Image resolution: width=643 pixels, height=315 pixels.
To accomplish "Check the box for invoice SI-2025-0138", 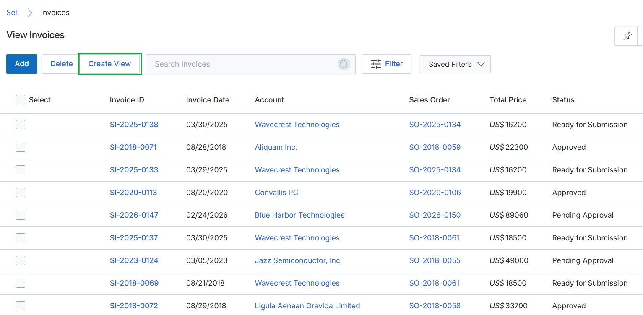I will coord(21,125).
